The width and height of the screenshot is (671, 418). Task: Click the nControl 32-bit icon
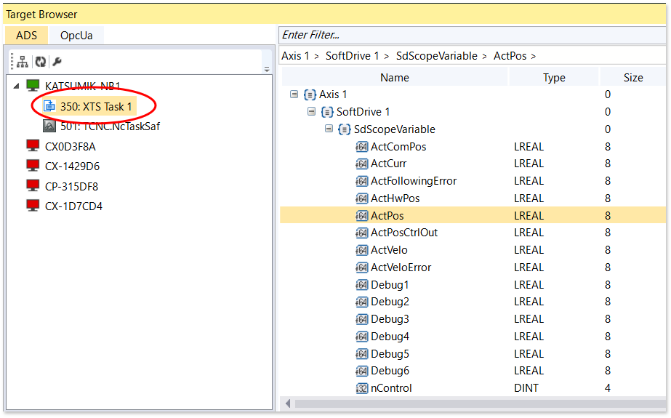click(361, 388)
